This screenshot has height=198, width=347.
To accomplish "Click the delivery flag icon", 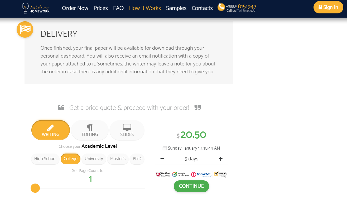I will [25, 29].
